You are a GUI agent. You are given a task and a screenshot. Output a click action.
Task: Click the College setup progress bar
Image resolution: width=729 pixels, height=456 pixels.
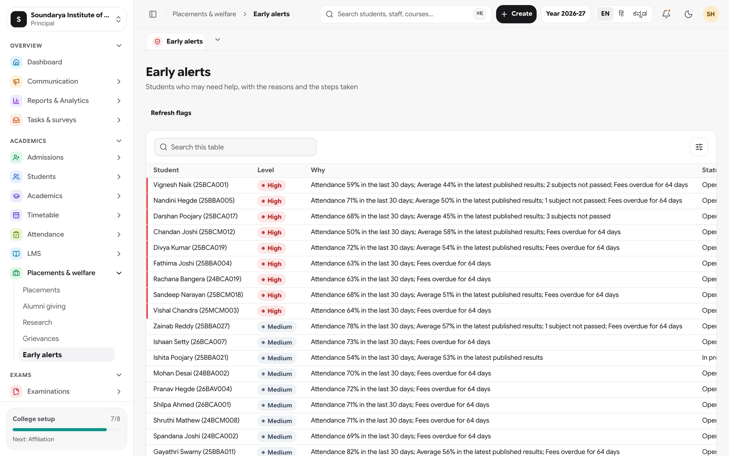(67, 430)
